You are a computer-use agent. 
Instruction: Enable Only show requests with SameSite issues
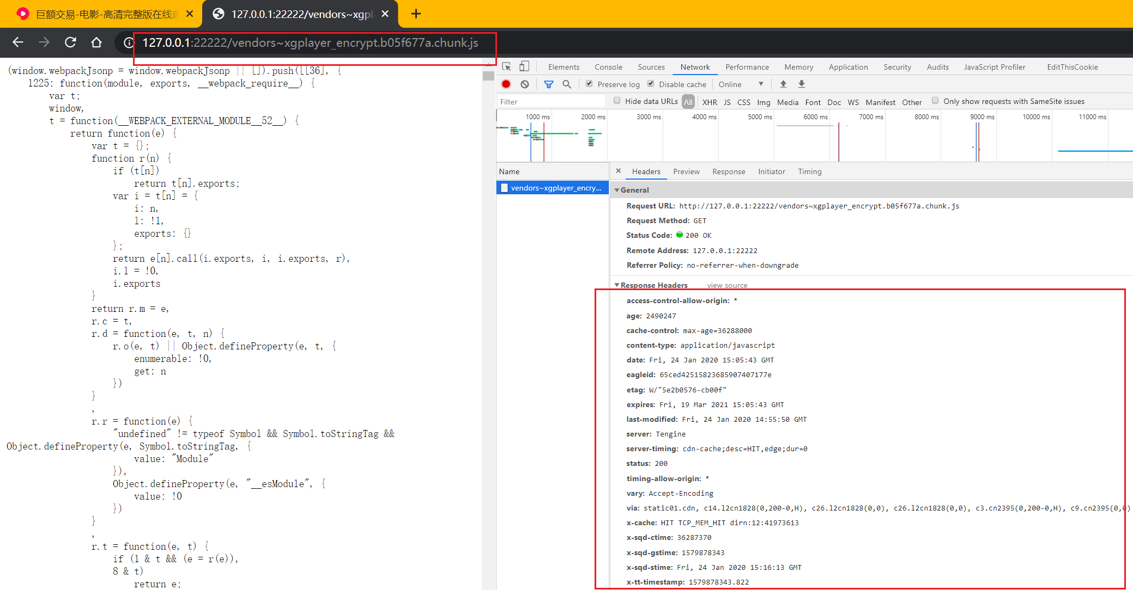tap(935, 101)
